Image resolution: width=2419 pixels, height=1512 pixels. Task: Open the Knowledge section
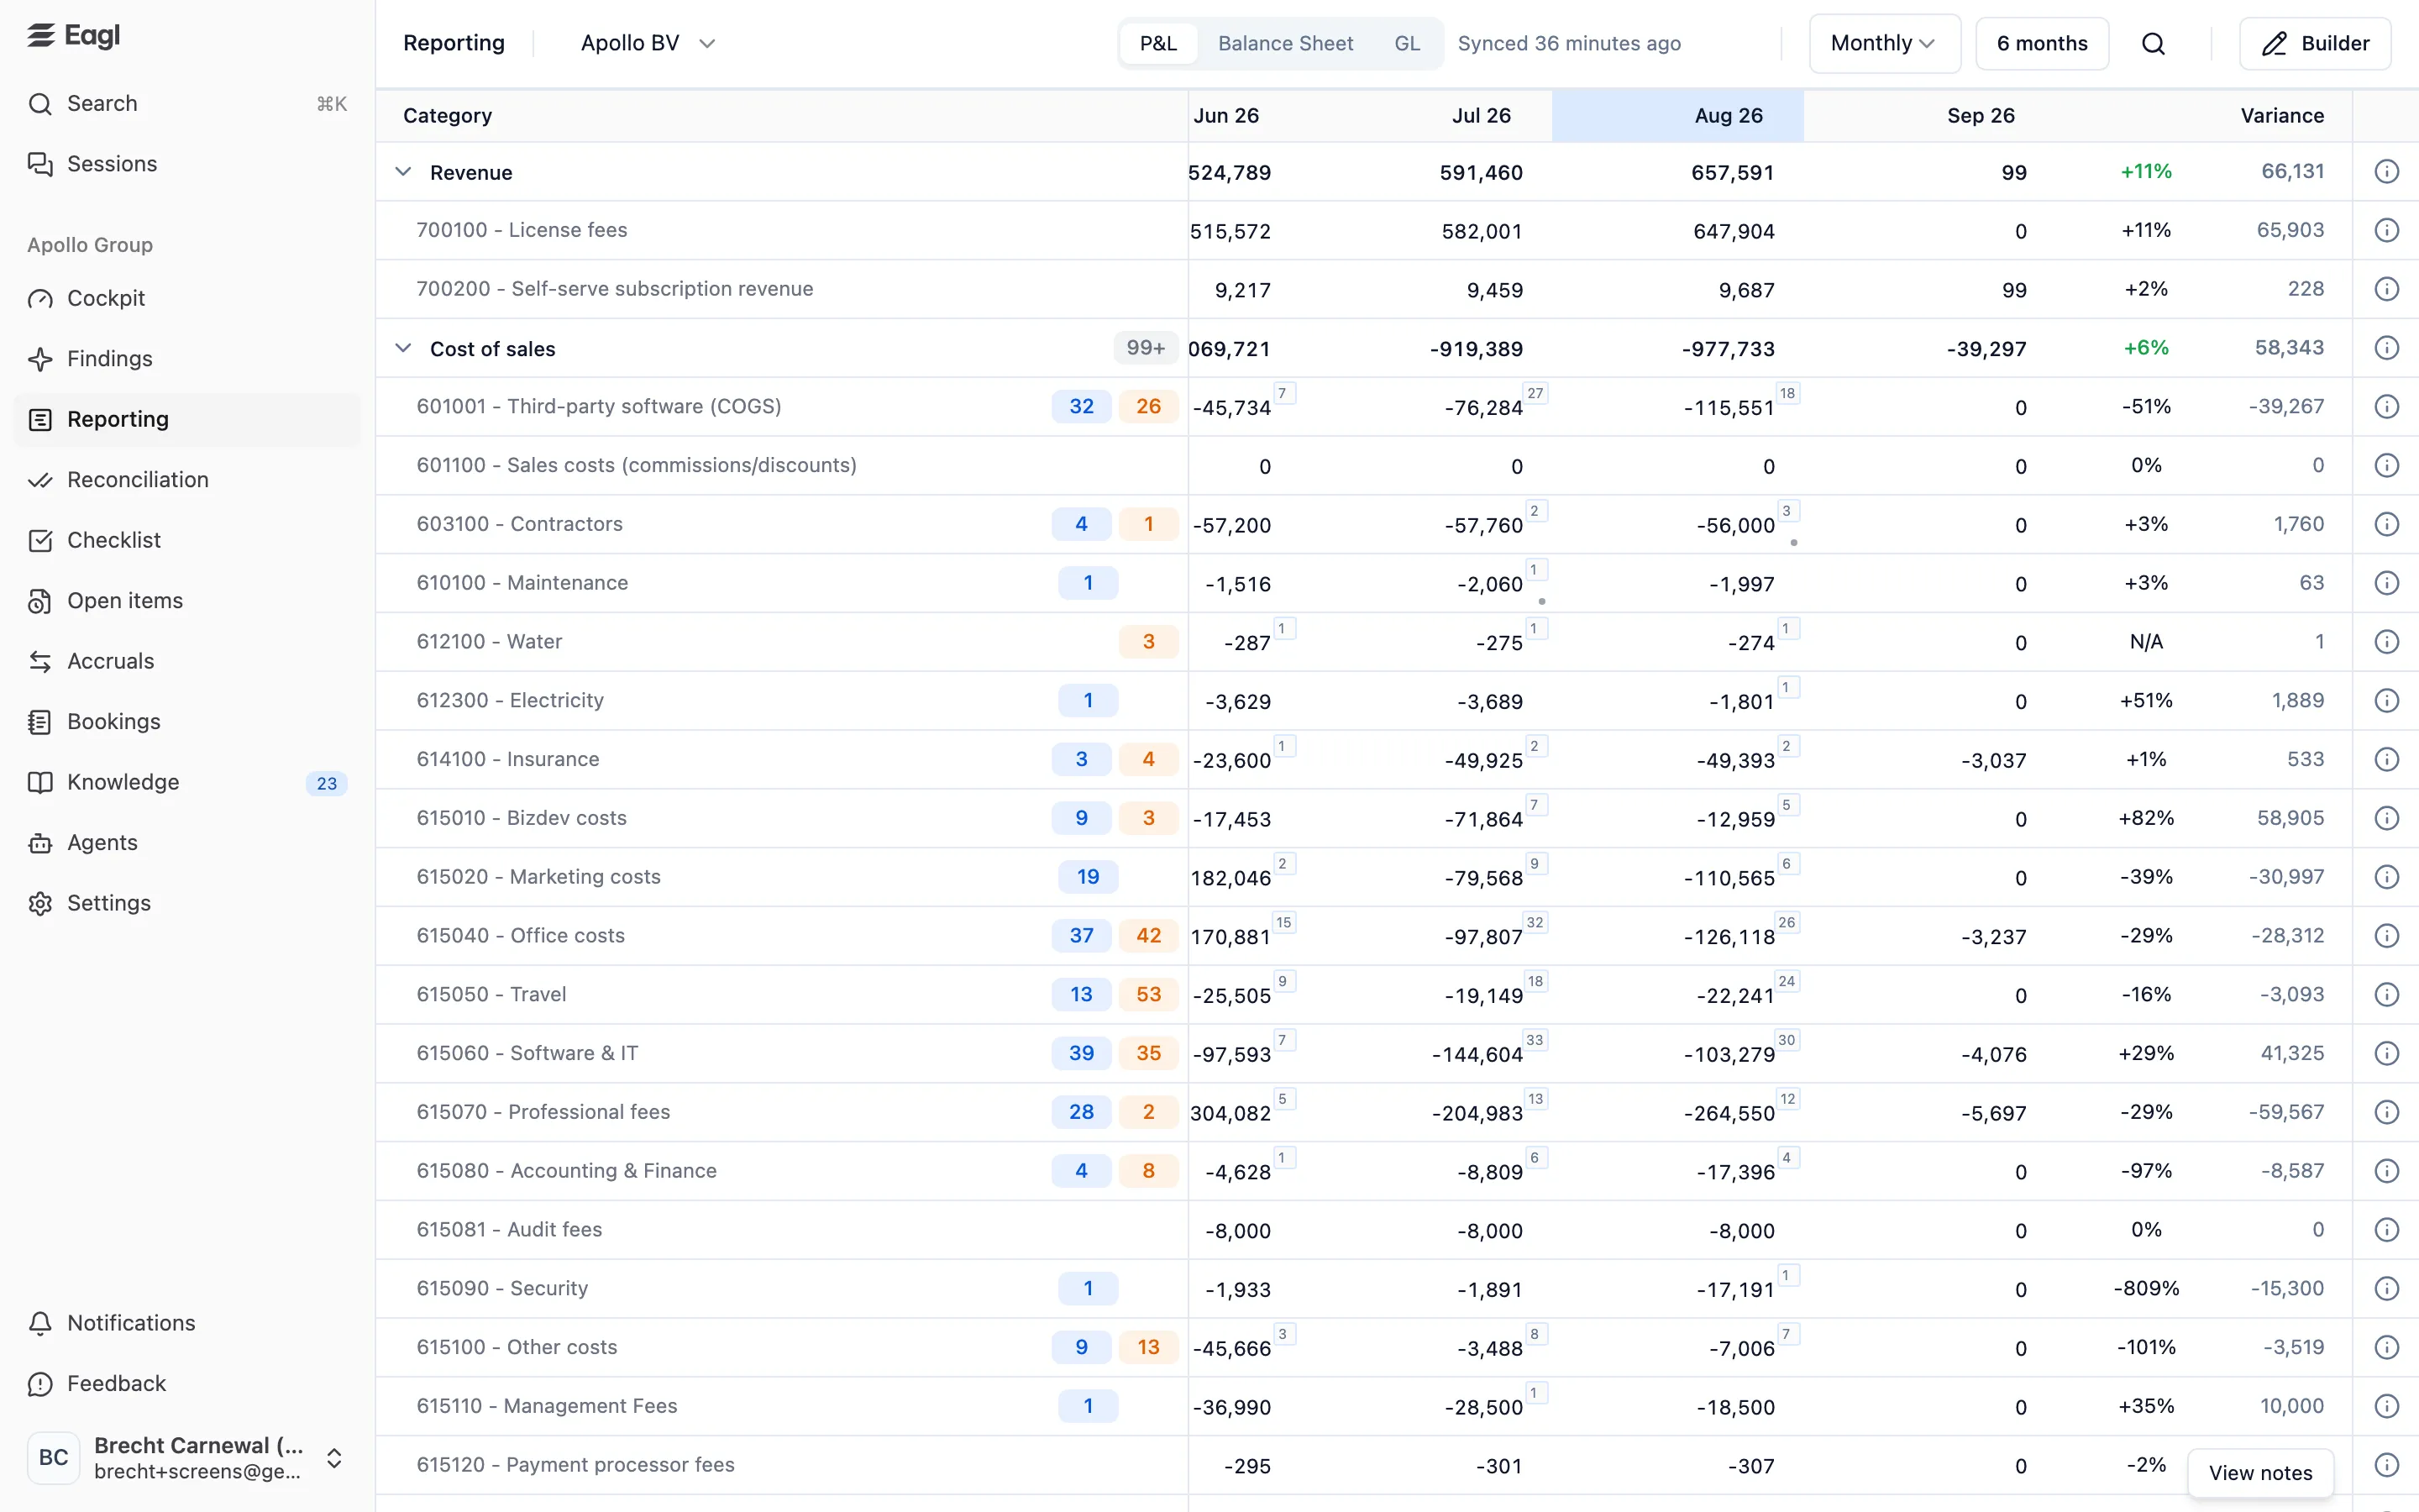(x=187, y=782)
